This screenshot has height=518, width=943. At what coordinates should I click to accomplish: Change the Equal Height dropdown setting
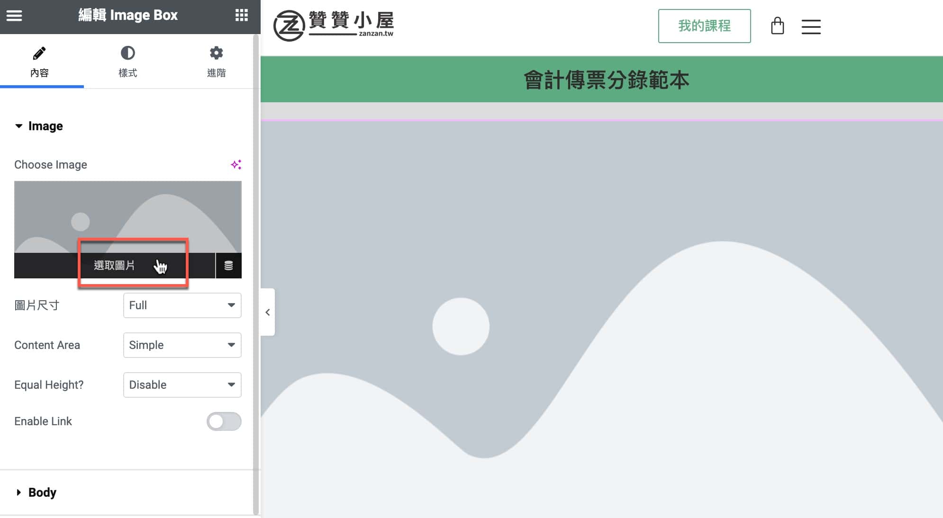(182, 385)
